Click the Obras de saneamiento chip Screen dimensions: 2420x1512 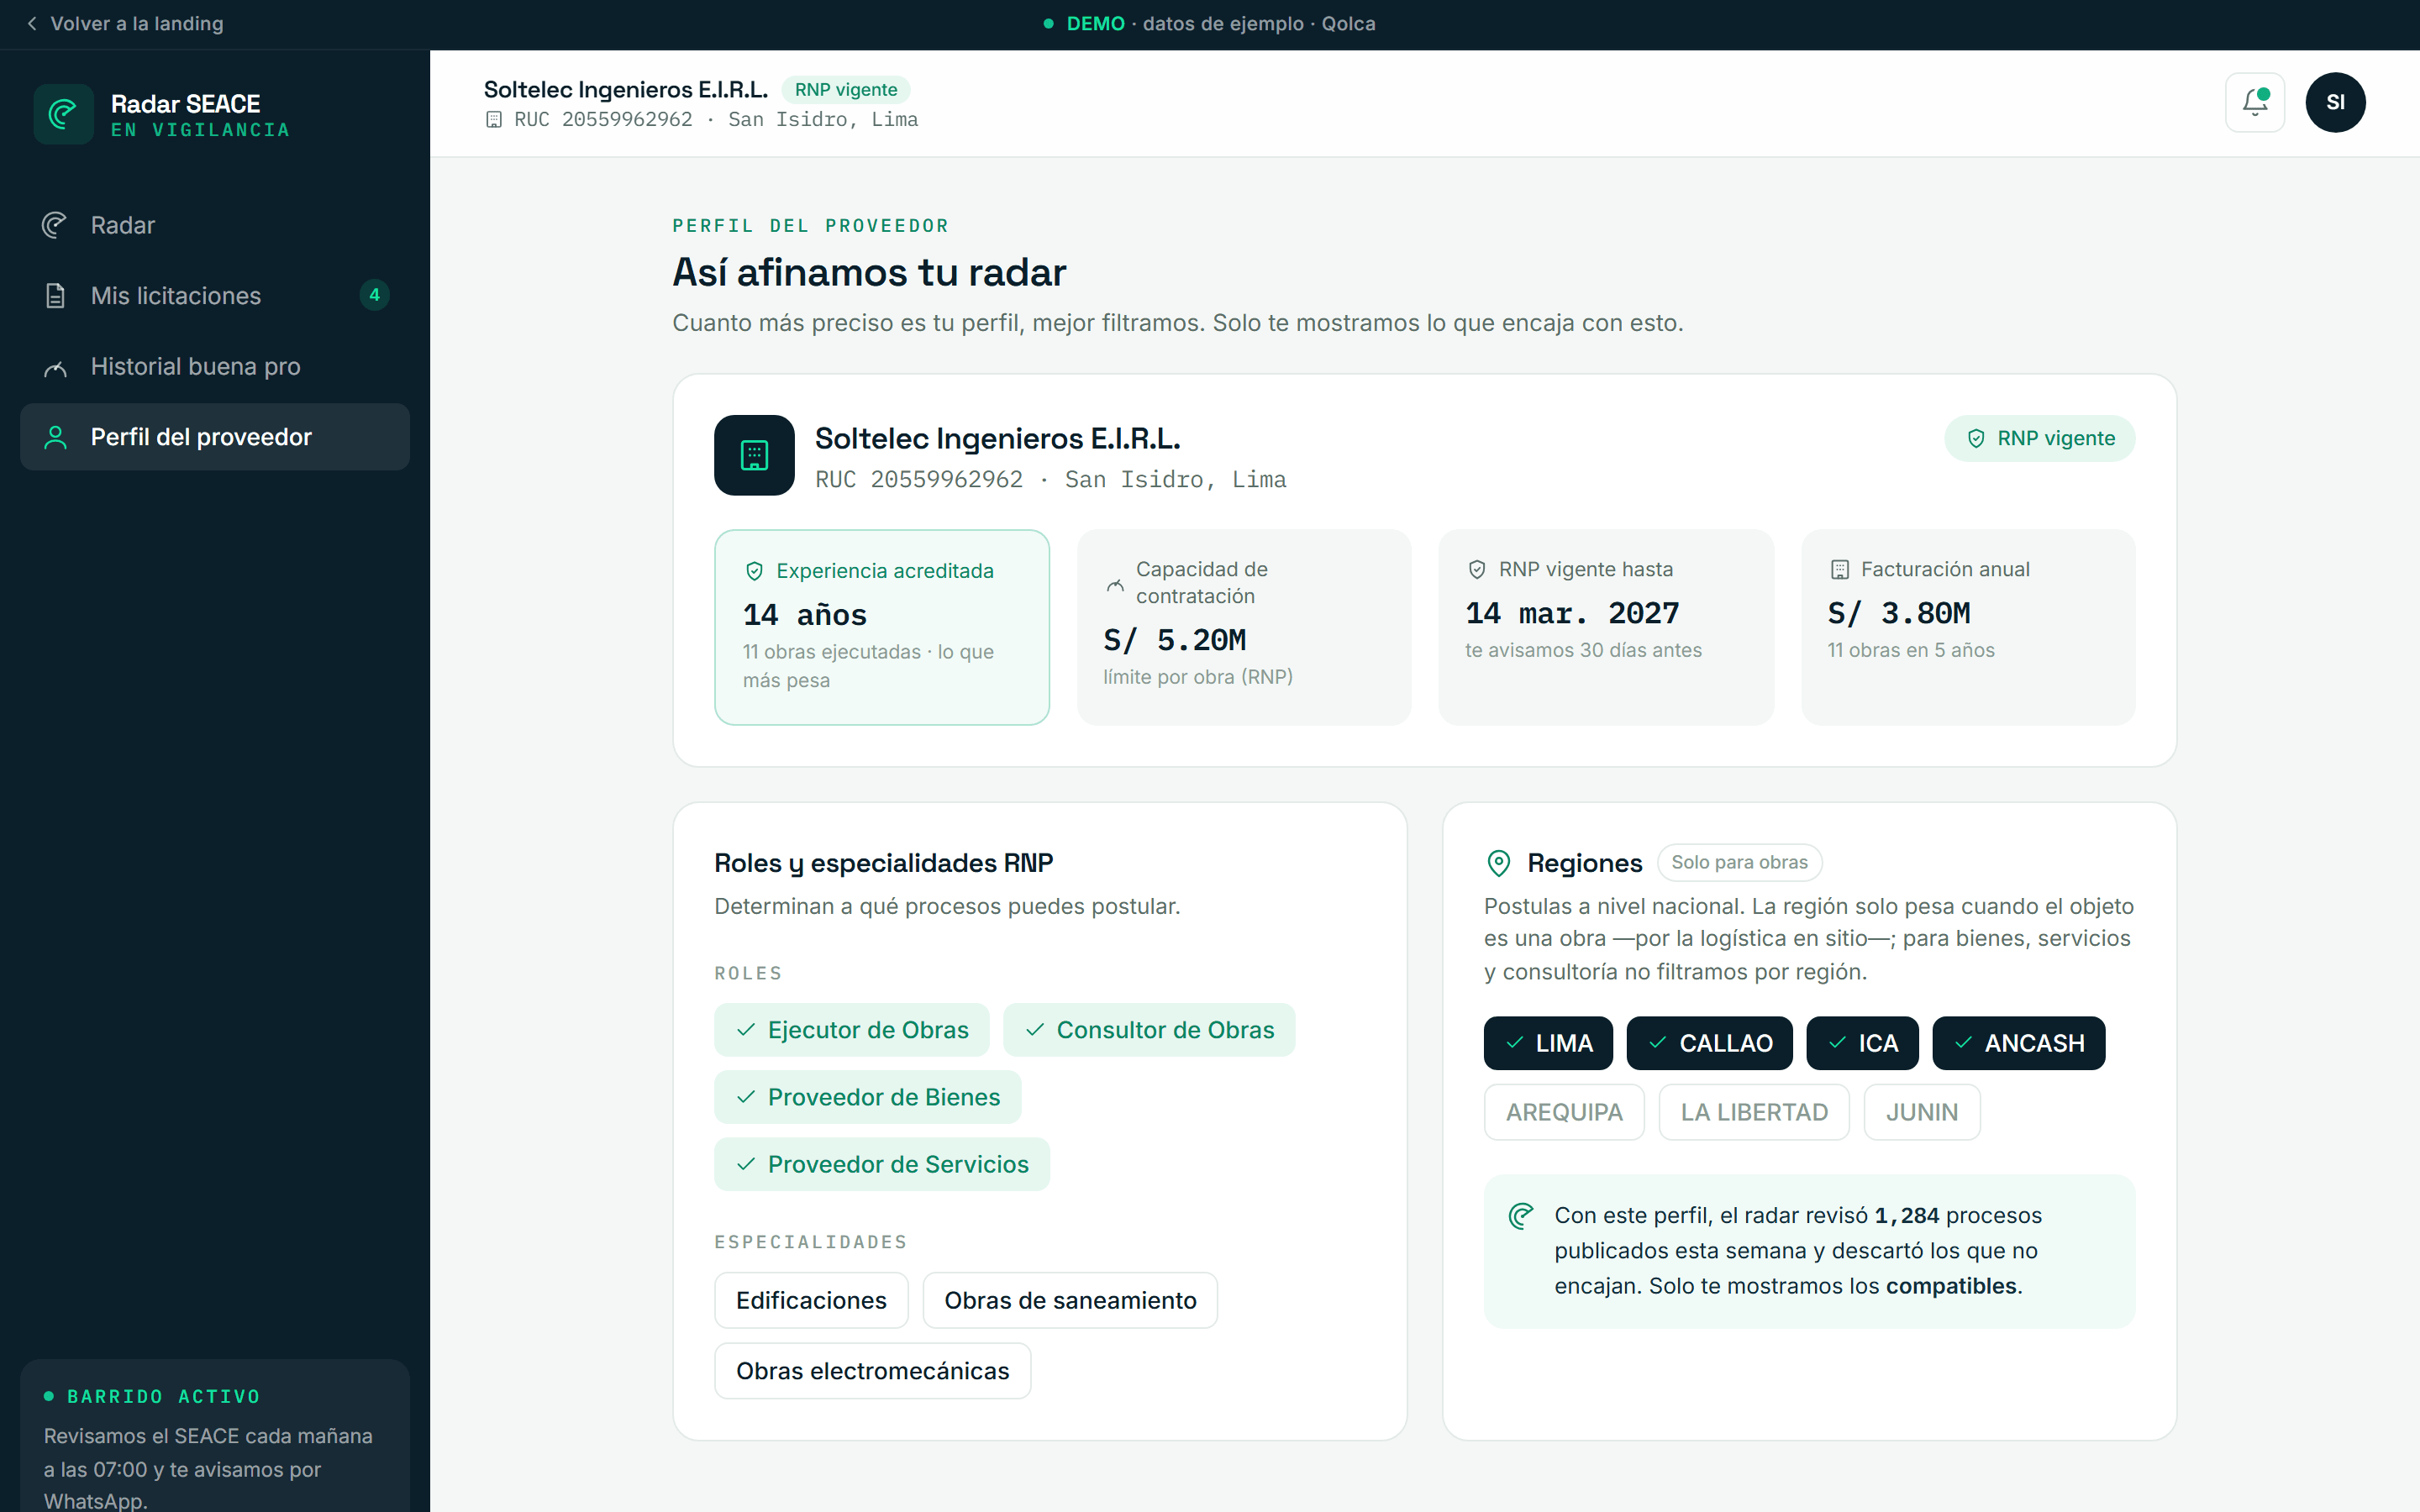1070,1300
